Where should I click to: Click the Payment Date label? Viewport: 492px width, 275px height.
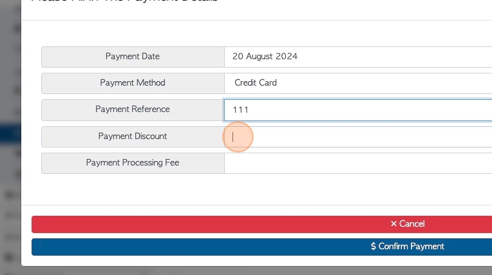point(133,57)
